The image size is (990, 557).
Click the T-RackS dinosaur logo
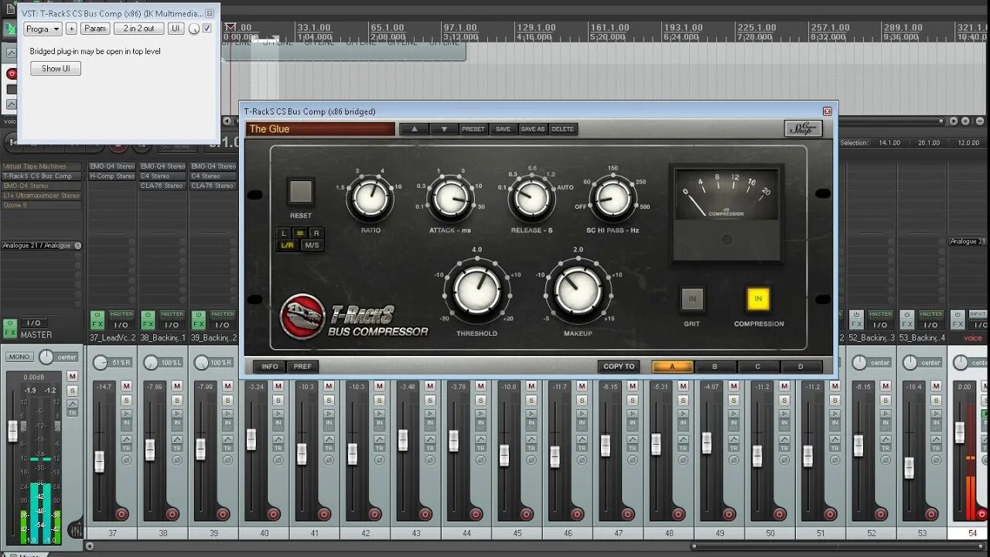[302, 316]
